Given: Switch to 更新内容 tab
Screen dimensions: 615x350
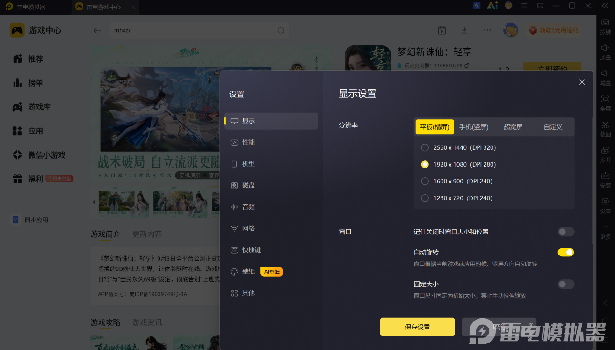Looking at the screenshot, I should (x=147, y=234).
